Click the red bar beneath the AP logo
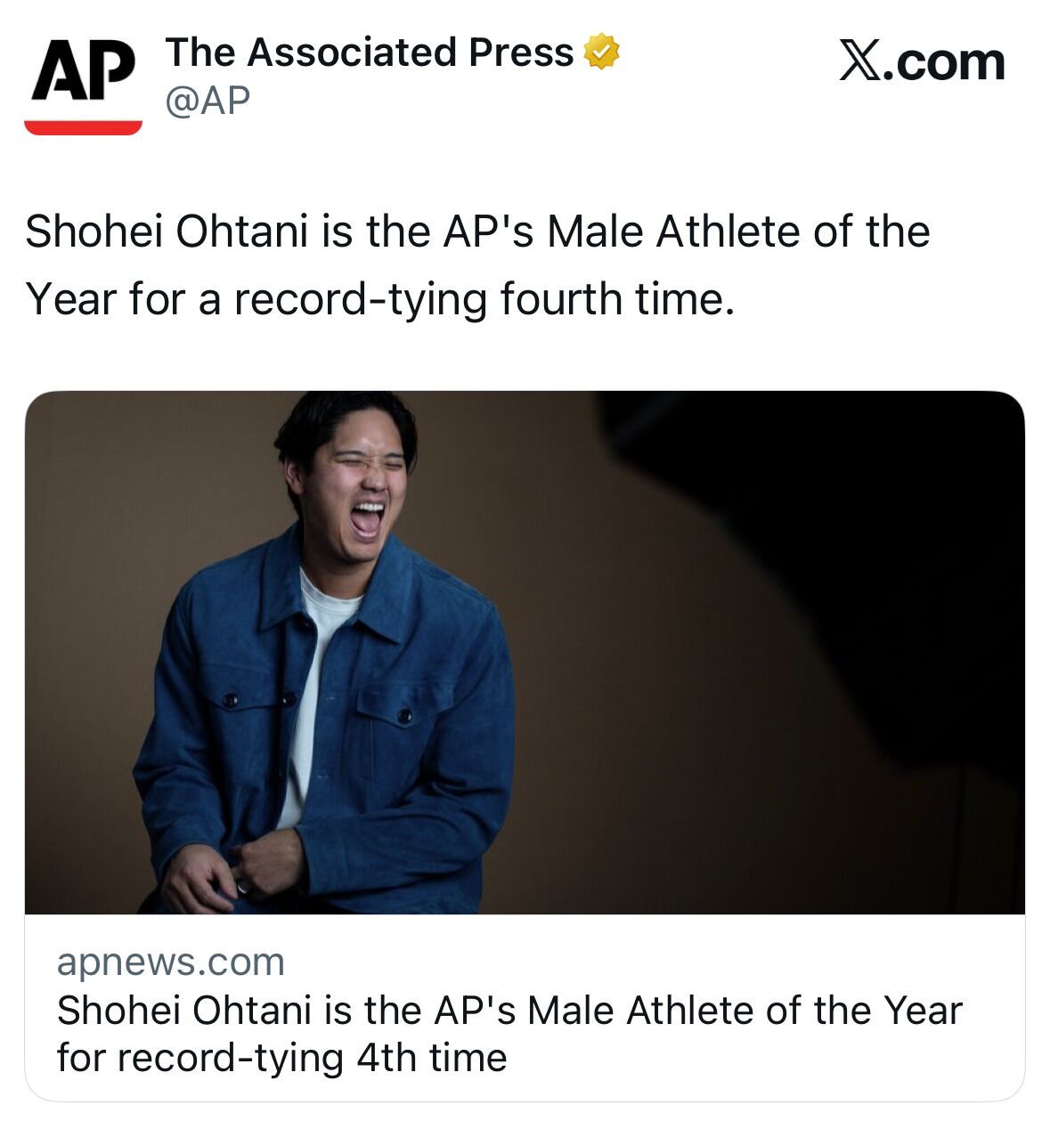Screen dimensions: 1050x1121 [x=83, y=126]
